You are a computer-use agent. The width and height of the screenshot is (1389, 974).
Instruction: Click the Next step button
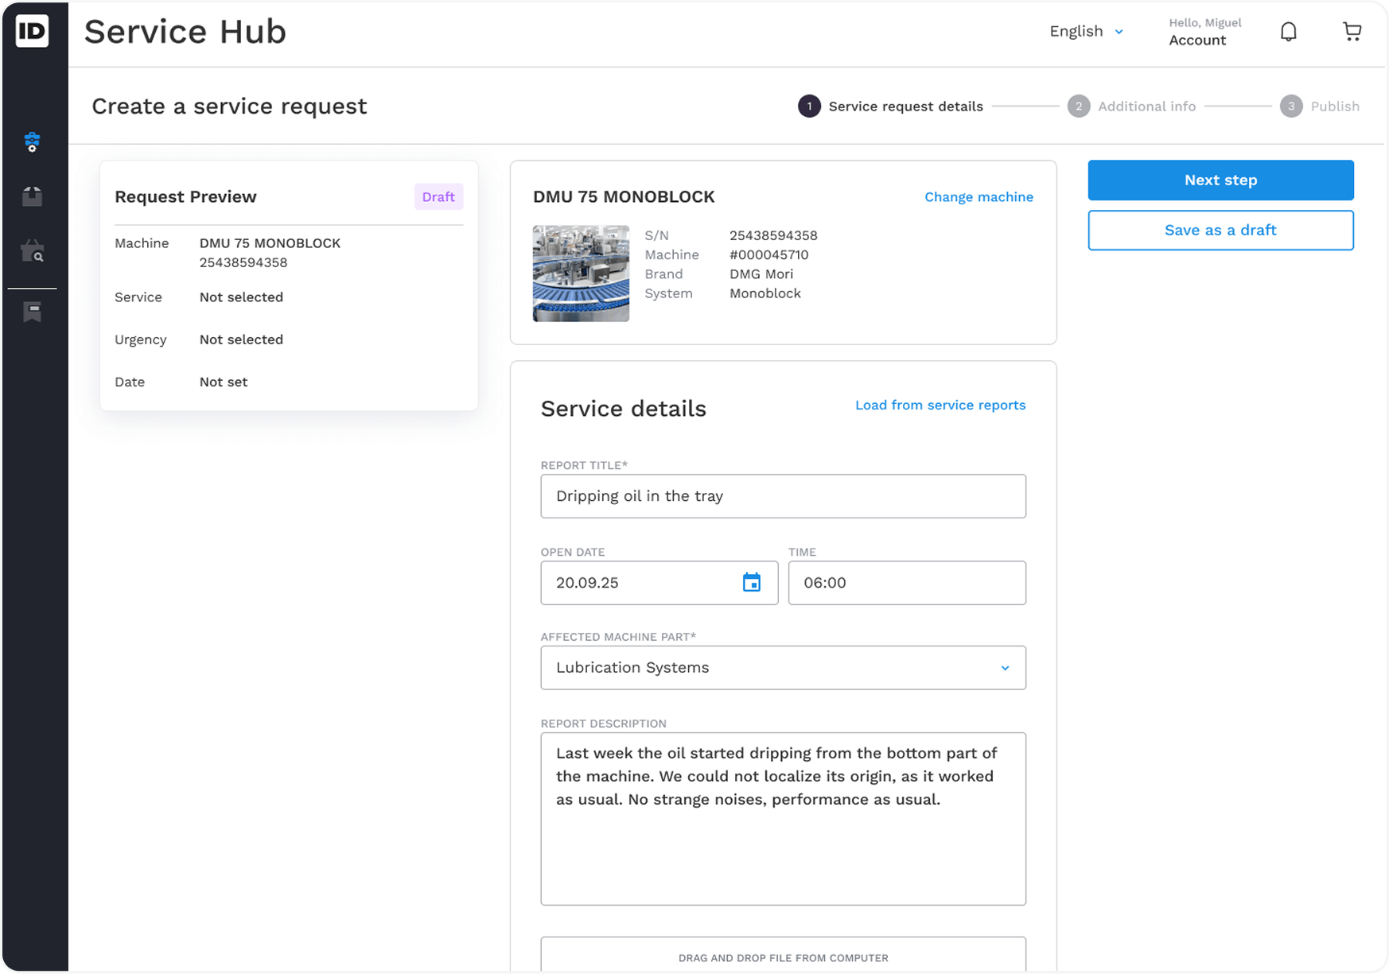tap(1220, 180)
